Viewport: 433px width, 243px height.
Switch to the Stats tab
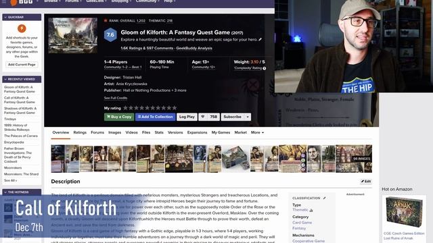click(159, 132)
